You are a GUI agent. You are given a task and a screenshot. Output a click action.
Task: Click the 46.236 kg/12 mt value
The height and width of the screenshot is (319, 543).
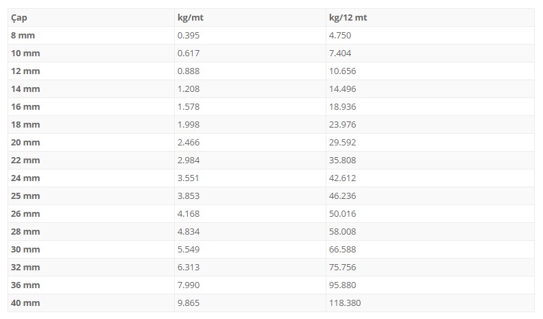343,196
